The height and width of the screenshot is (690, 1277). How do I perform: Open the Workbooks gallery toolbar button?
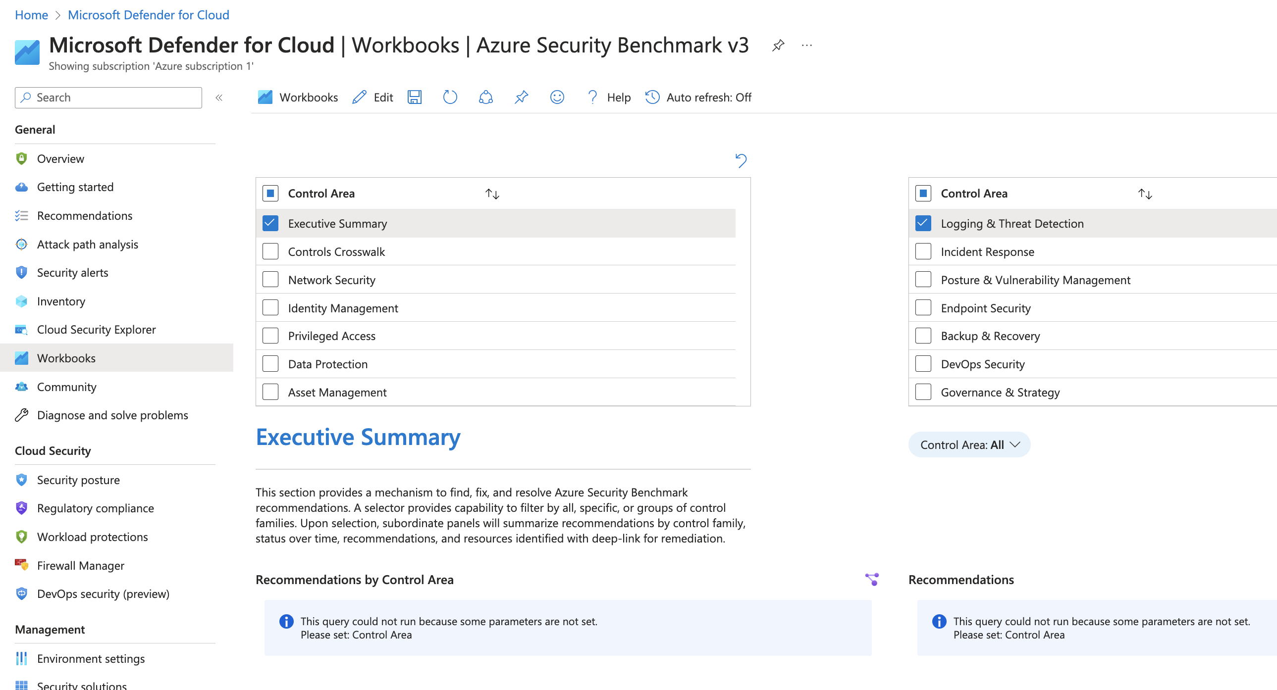point(298,97)
